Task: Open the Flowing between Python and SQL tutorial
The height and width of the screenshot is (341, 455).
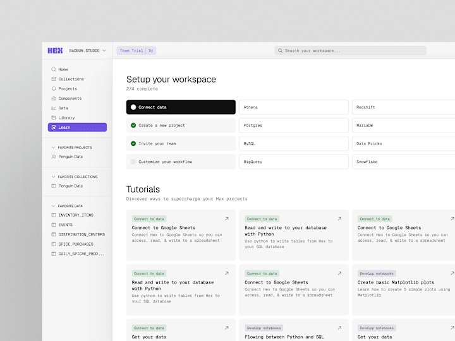Action: pos(294,330)
